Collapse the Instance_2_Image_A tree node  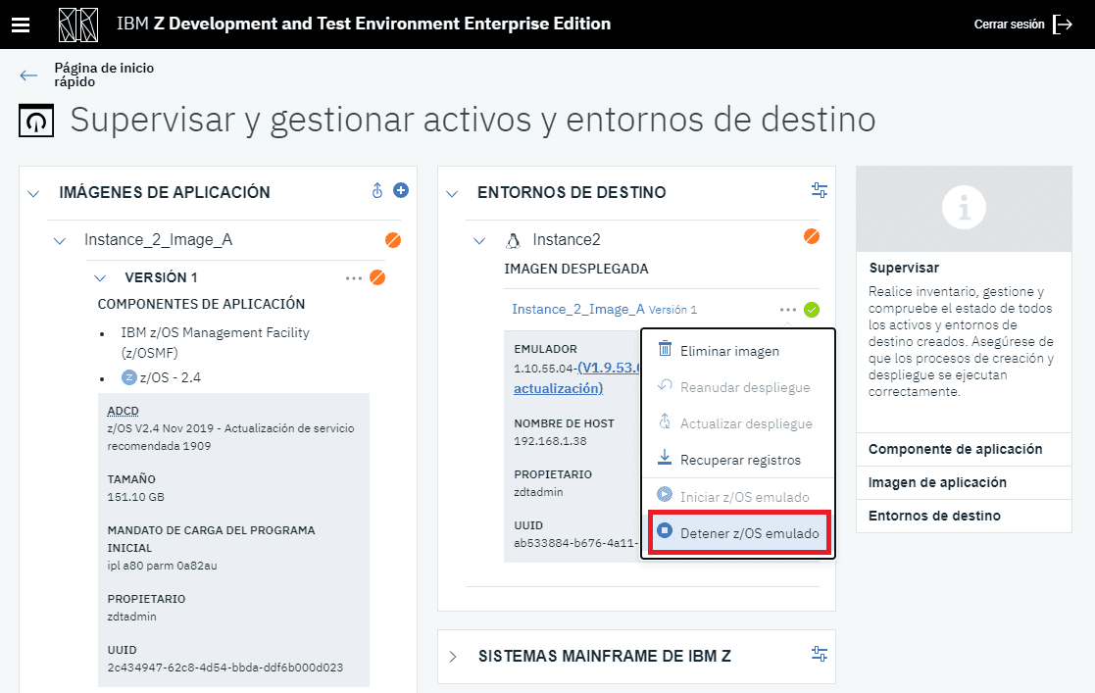coord(60,240)
